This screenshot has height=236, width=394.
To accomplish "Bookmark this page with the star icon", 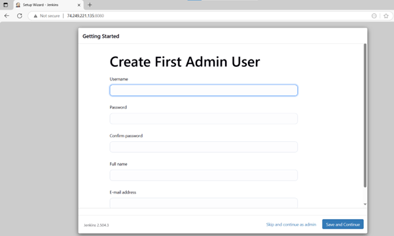I will click(386, 16).
